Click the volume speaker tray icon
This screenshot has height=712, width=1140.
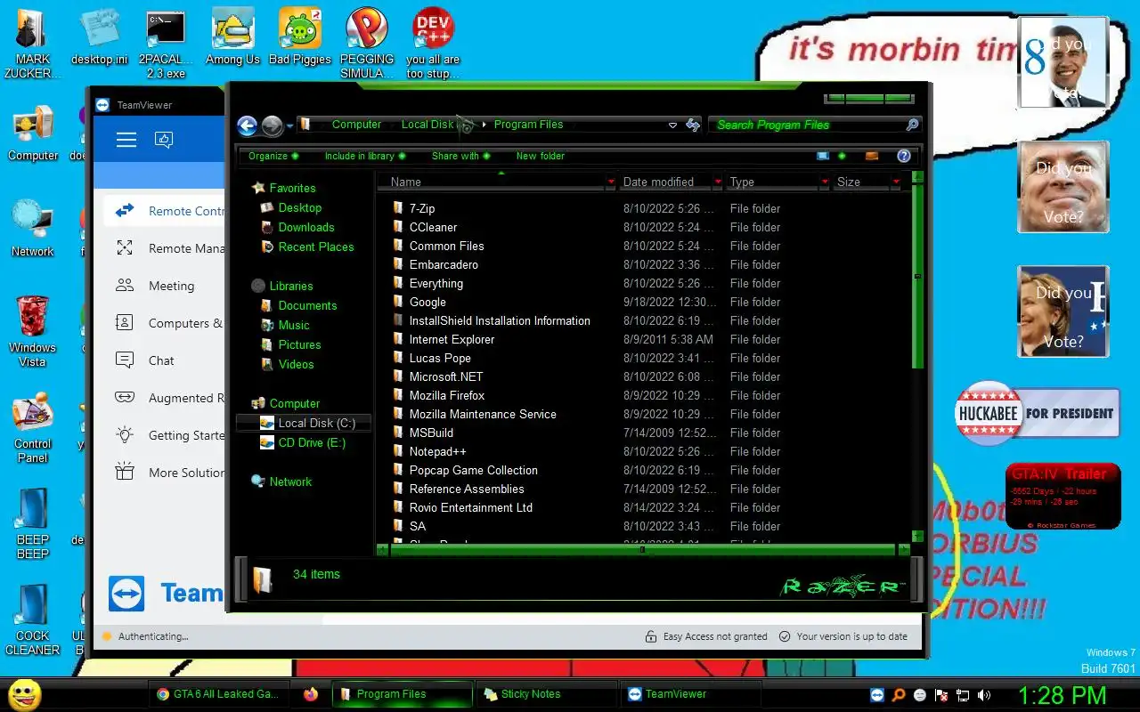click(984, 695)
